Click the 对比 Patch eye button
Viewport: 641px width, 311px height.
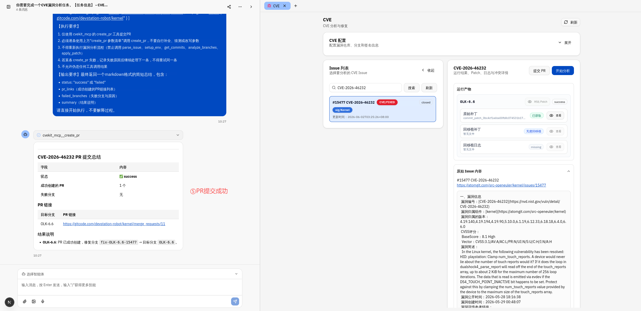538,102
